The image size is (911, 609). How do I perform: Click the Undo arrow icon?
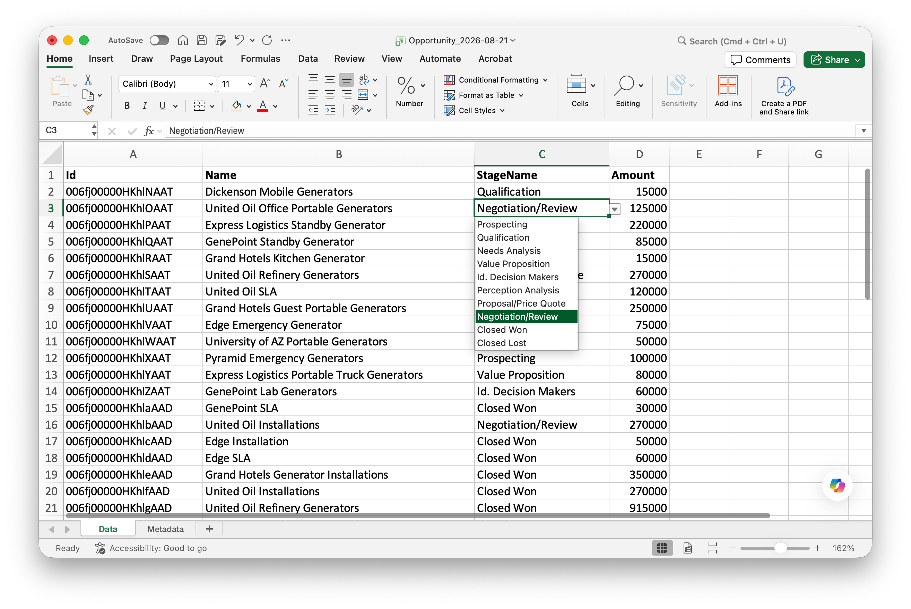[239, 40]
